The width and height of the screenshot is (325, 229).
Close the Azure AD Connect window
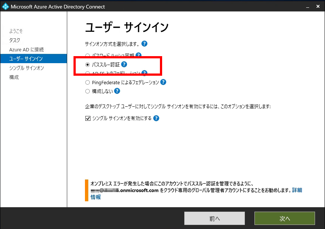point(318,6)
